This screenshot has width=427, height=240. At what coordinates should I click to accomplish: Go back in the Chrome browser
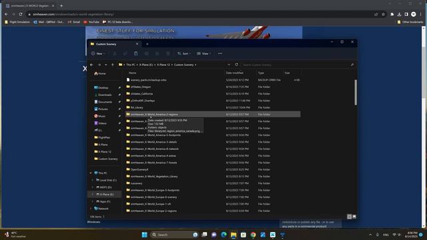click(6, 14)
